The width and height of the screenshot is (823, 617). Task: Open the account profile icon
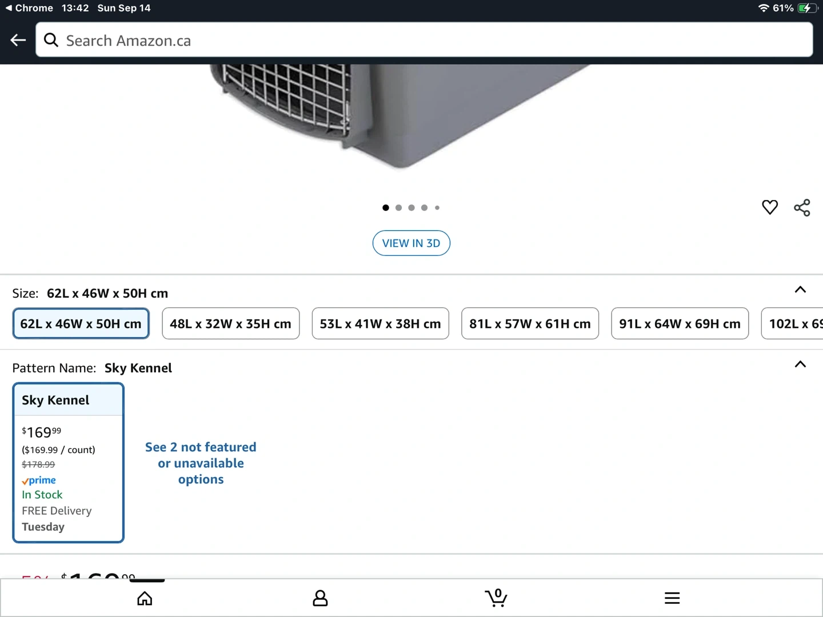(x=320, y=598)
